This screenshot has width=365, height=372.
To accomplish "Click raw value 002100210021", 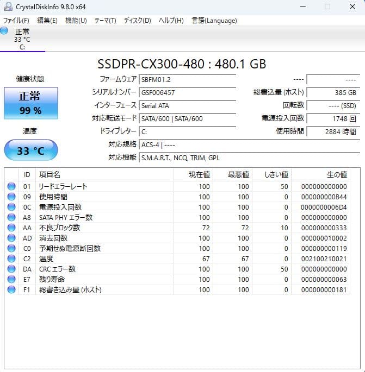I will [x=324, y=259].
